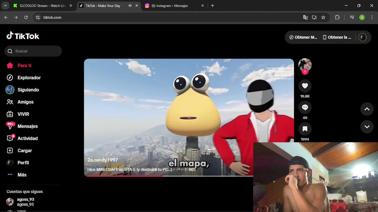The image size is (378, 212).
Task: Open the Chrome profile S avatar
Action: [362, 17]
